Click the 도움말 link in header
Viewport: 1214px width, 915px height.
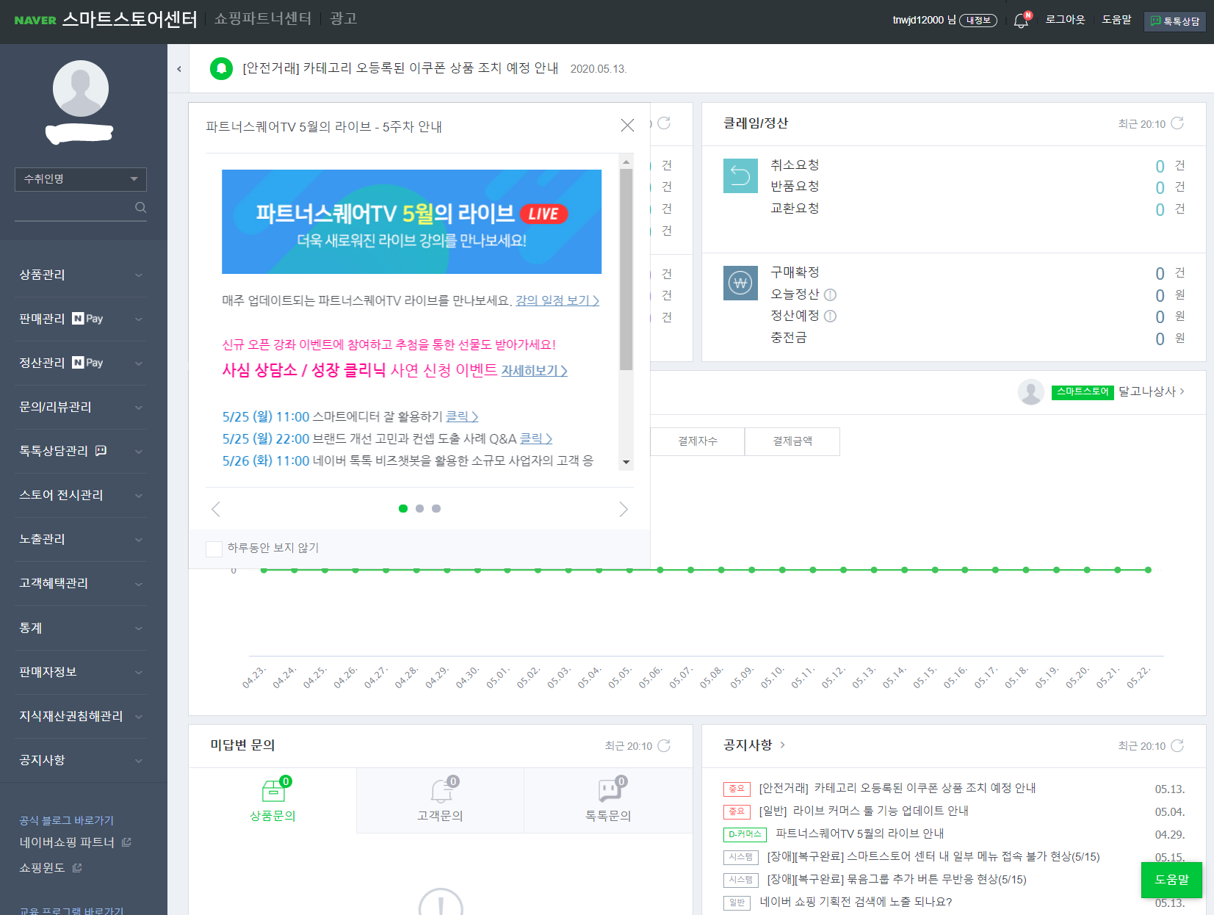tap(1116, 20)
